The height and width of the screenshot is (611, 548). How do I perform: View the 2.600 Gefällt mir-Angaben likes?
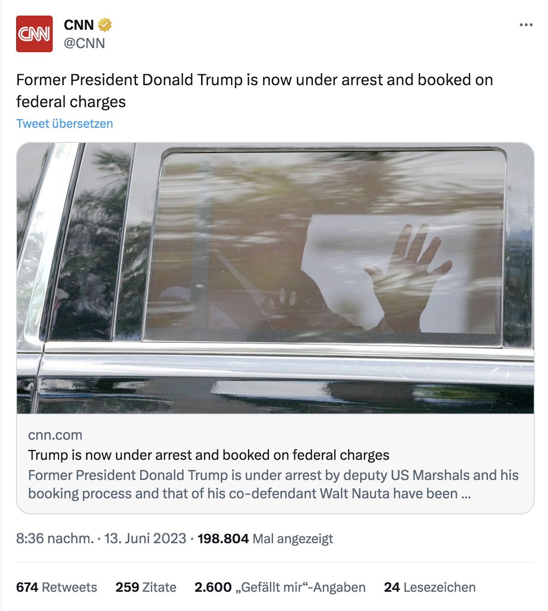pyautogui.click(x=280, y=587)
